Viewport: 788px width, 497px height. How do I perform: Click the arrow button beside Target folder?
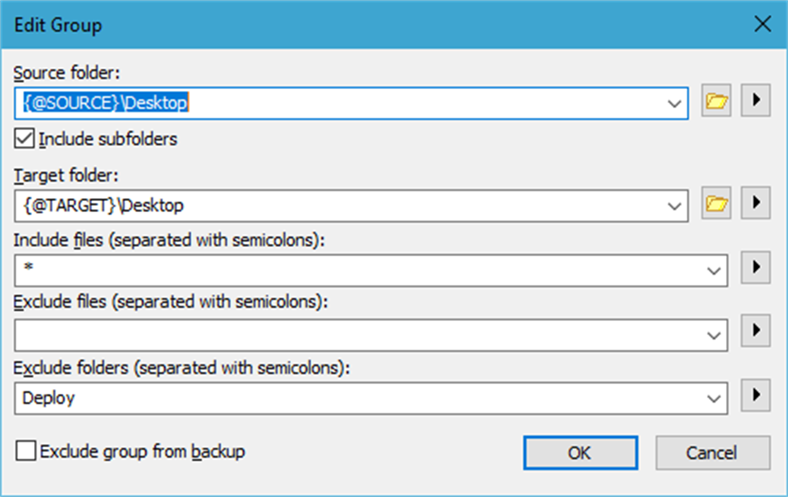tap(755, 203)
